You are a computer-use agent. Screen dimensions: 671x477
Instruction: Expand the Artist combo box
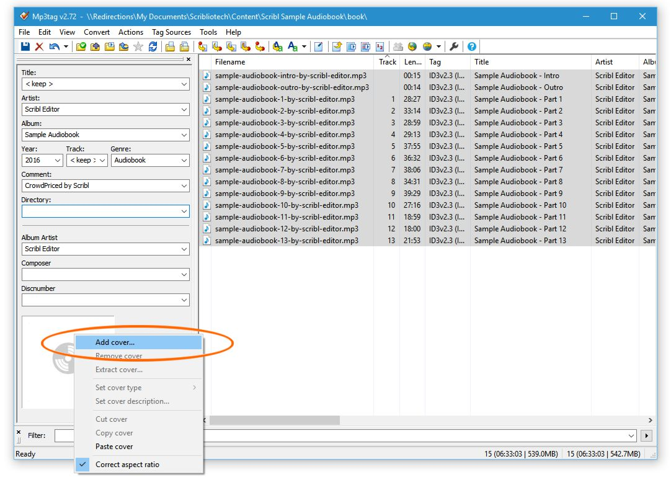click(184, 109)
